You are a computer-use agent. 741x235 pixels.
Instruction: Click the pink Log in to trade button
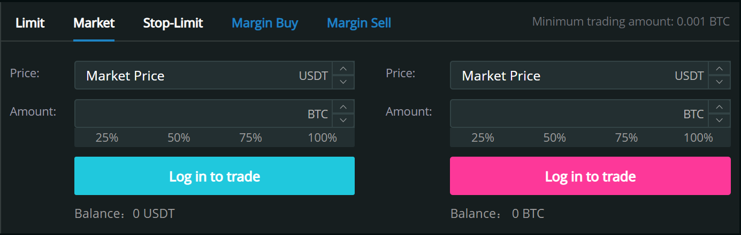[x=590, y=176]
